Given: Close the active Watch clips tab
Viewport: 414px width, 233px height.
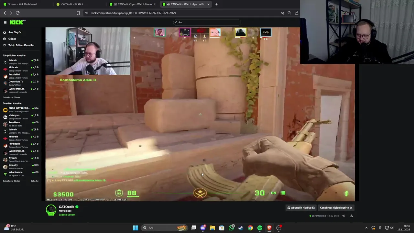Looking at the screenshot, I should click(x=208, y=4).
